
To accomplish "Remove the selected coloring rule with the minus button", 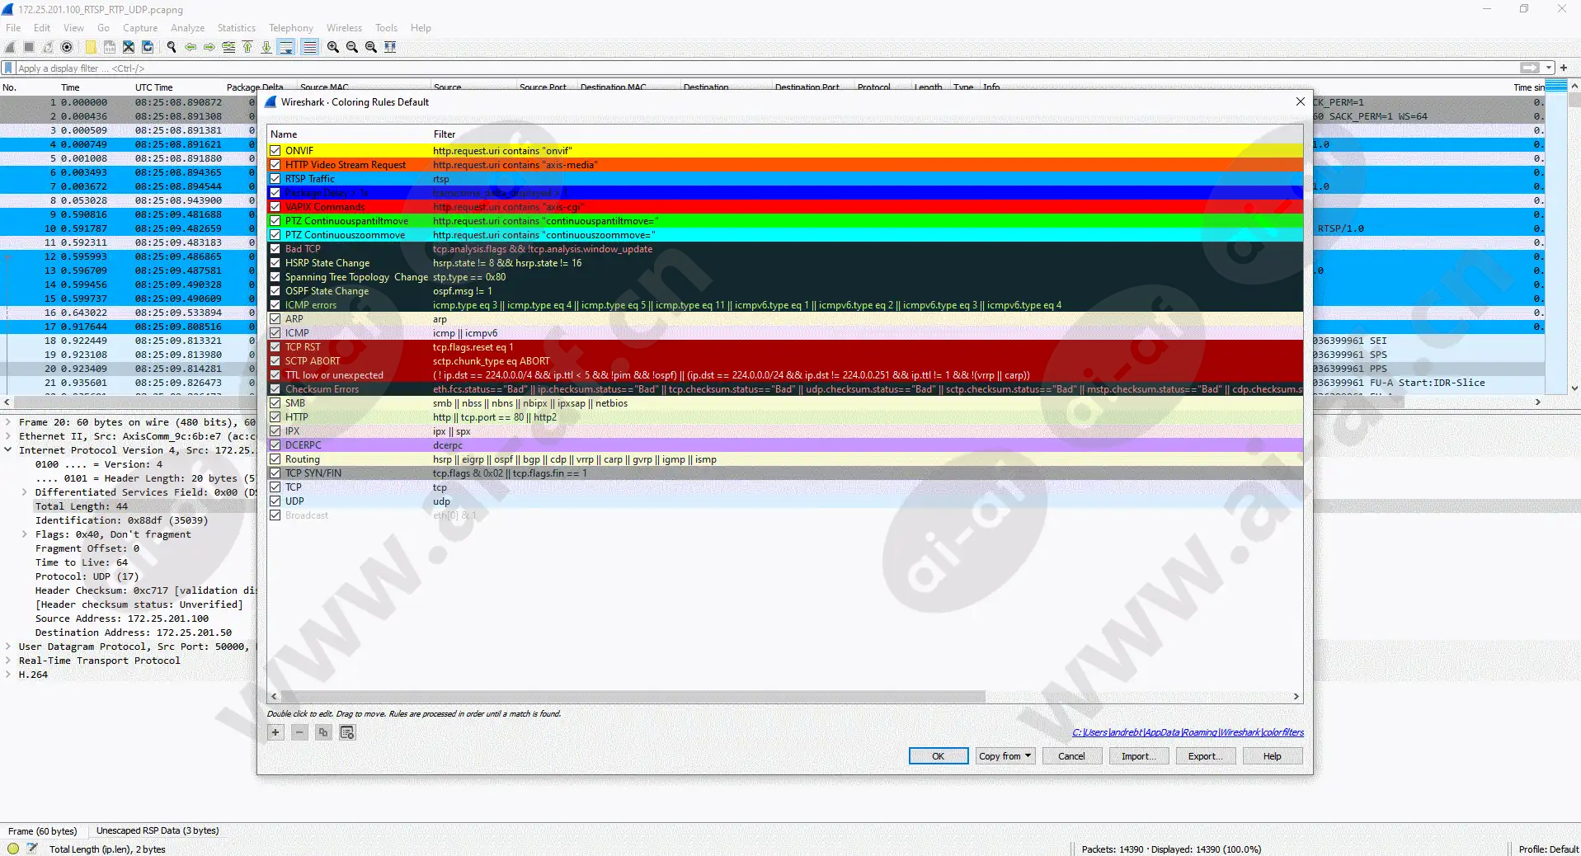I will 299,732.
